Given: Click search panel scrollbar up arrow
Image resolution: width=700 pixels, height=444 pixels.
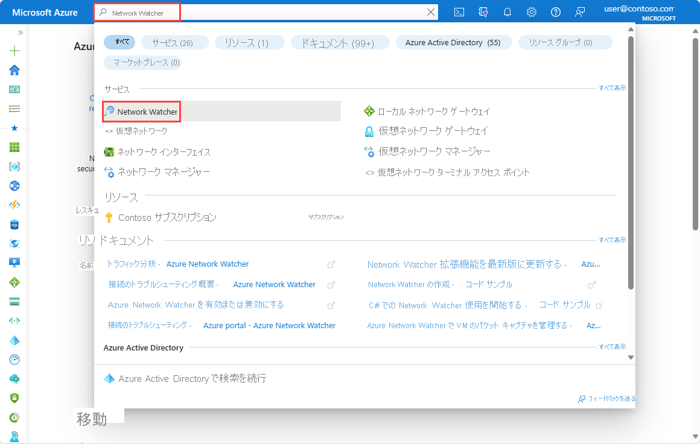Looking at the screenshot, I should (631, 30).
